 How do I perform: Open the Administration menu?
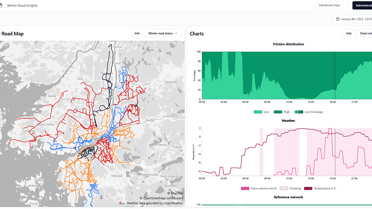pos(363,5)
